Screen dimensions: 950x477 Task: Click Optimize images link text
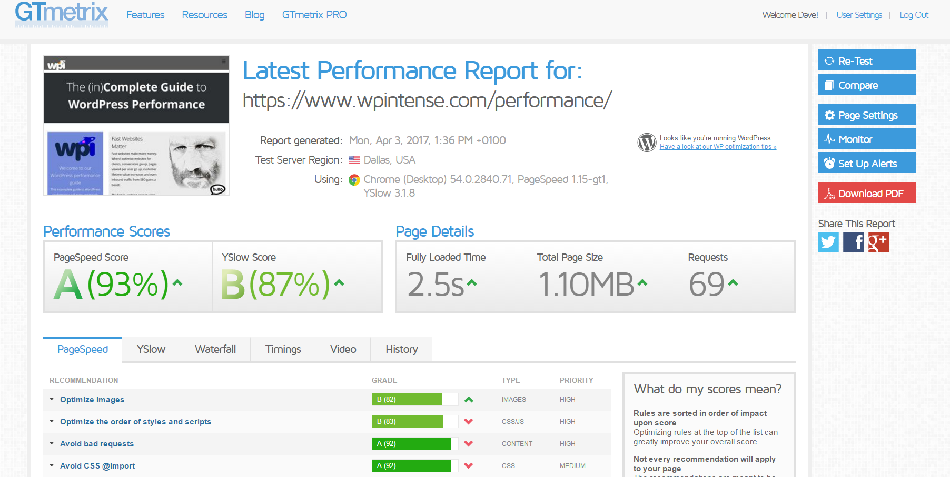(92, 400)
